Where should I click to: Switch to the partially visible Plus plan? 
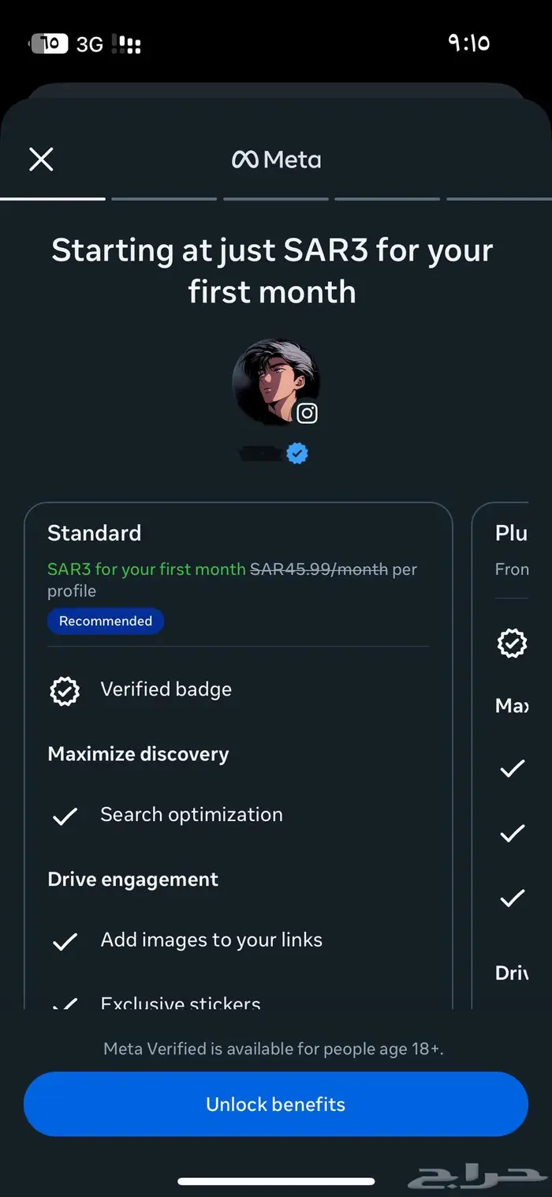click(511, 534)
